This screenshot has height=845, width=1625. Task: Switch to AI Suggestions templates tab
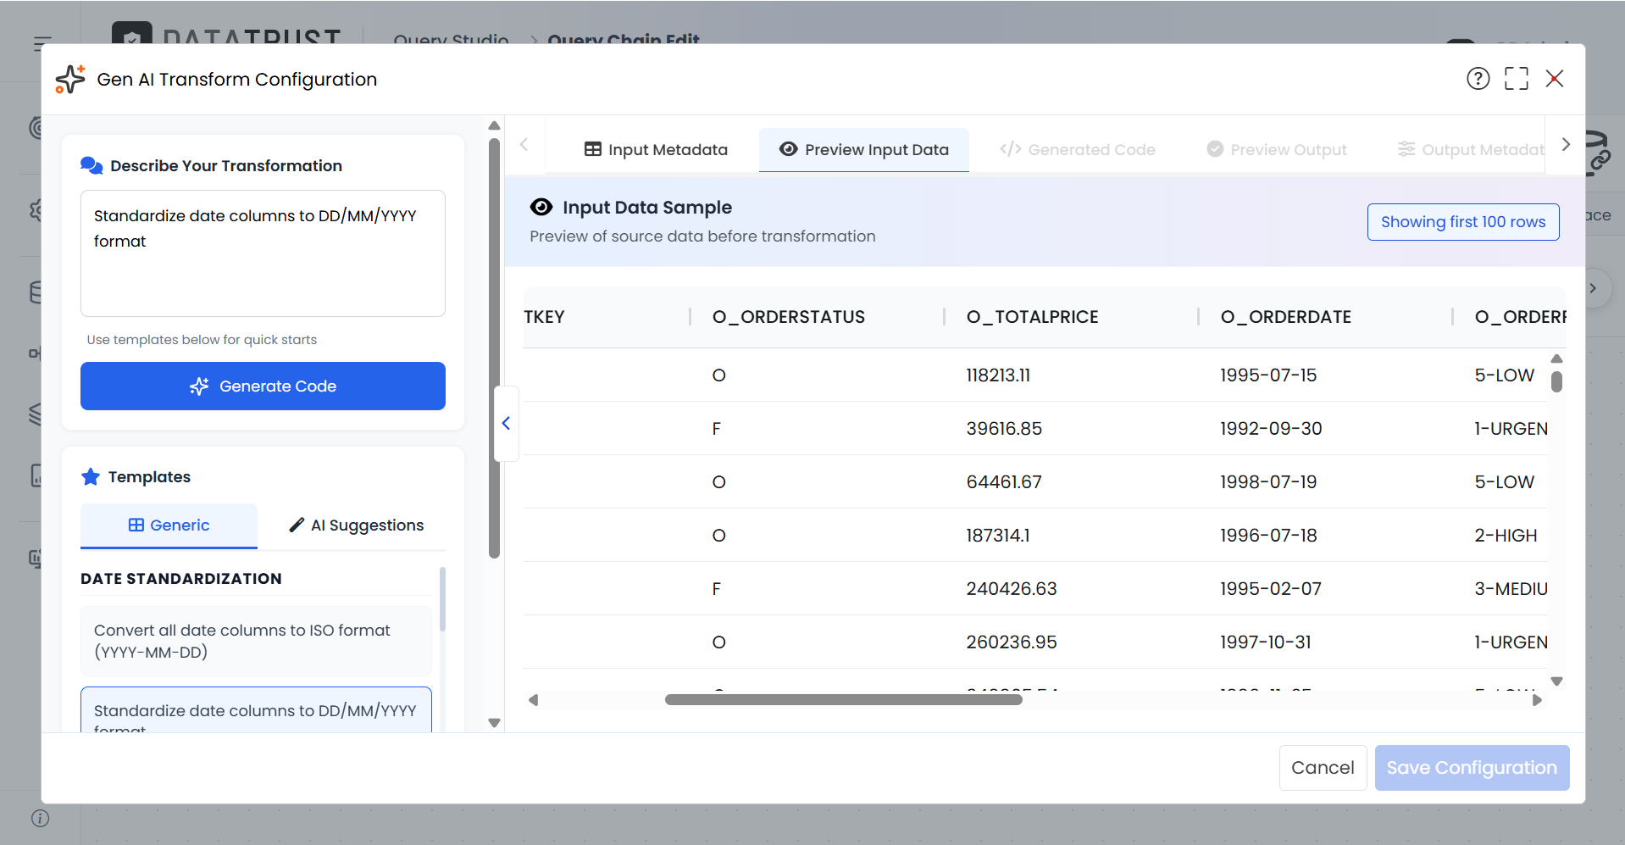(x=356, y=525)
